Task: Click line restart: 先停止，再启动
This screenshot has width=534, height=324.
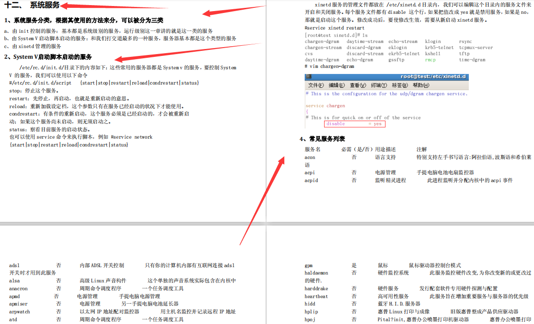Action: pyautogui.click(x=69, y=99)
